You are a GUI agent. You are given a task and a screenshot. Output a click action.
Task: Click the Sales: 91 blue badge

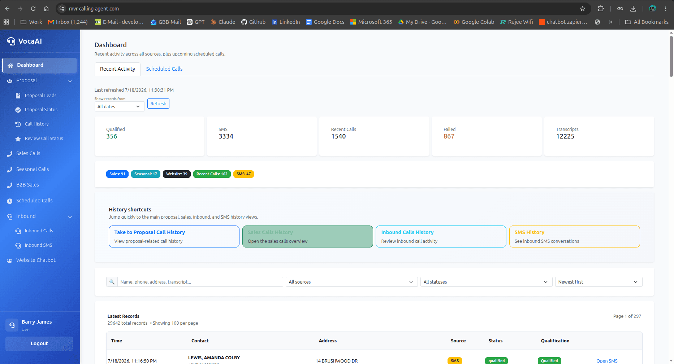pos(117,174)
